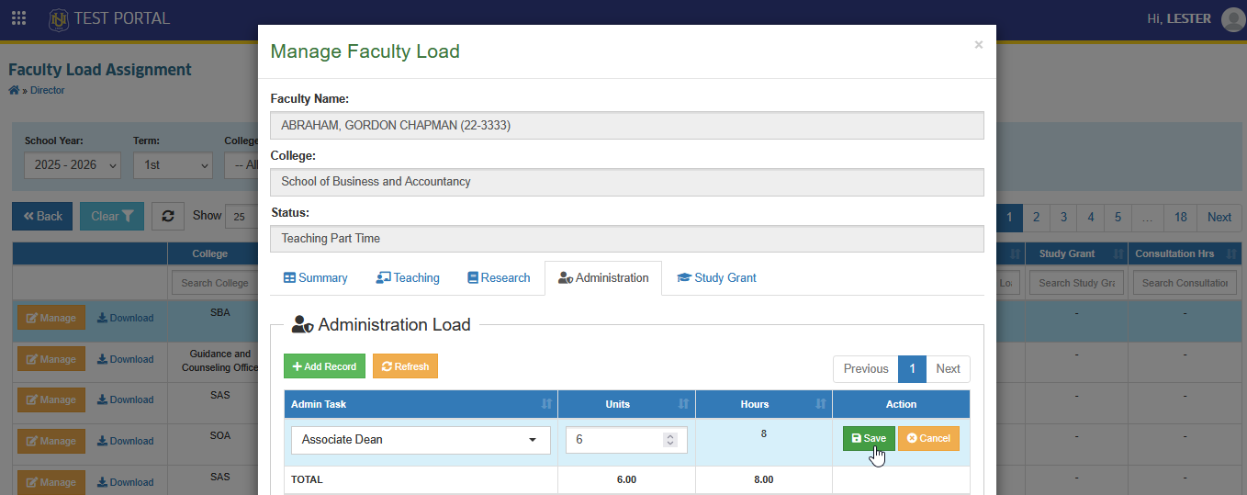Click the Units stepper arrows

coord(669,440)
